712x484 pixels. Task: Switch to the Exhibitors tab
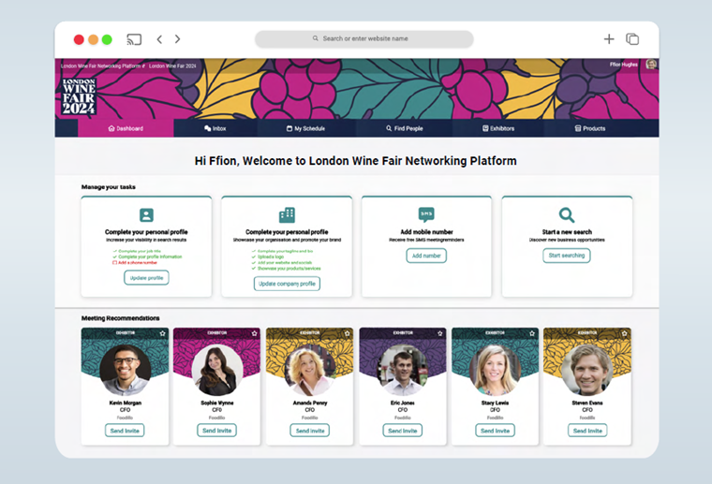(x=498, y=128)
